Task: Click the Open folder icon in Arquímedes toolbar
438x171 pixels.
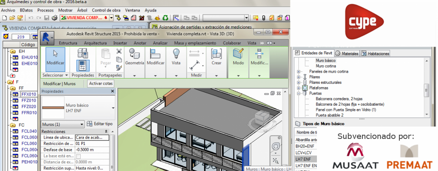Action: click(12, 18)
